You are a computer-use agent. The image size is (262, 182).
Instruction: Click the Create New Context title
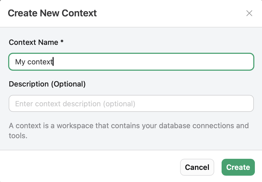52,13
